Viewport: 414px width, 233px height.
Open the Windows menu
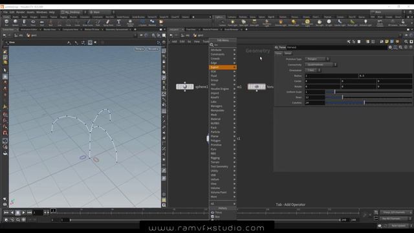pyautogui.click(x=41, y=12)
